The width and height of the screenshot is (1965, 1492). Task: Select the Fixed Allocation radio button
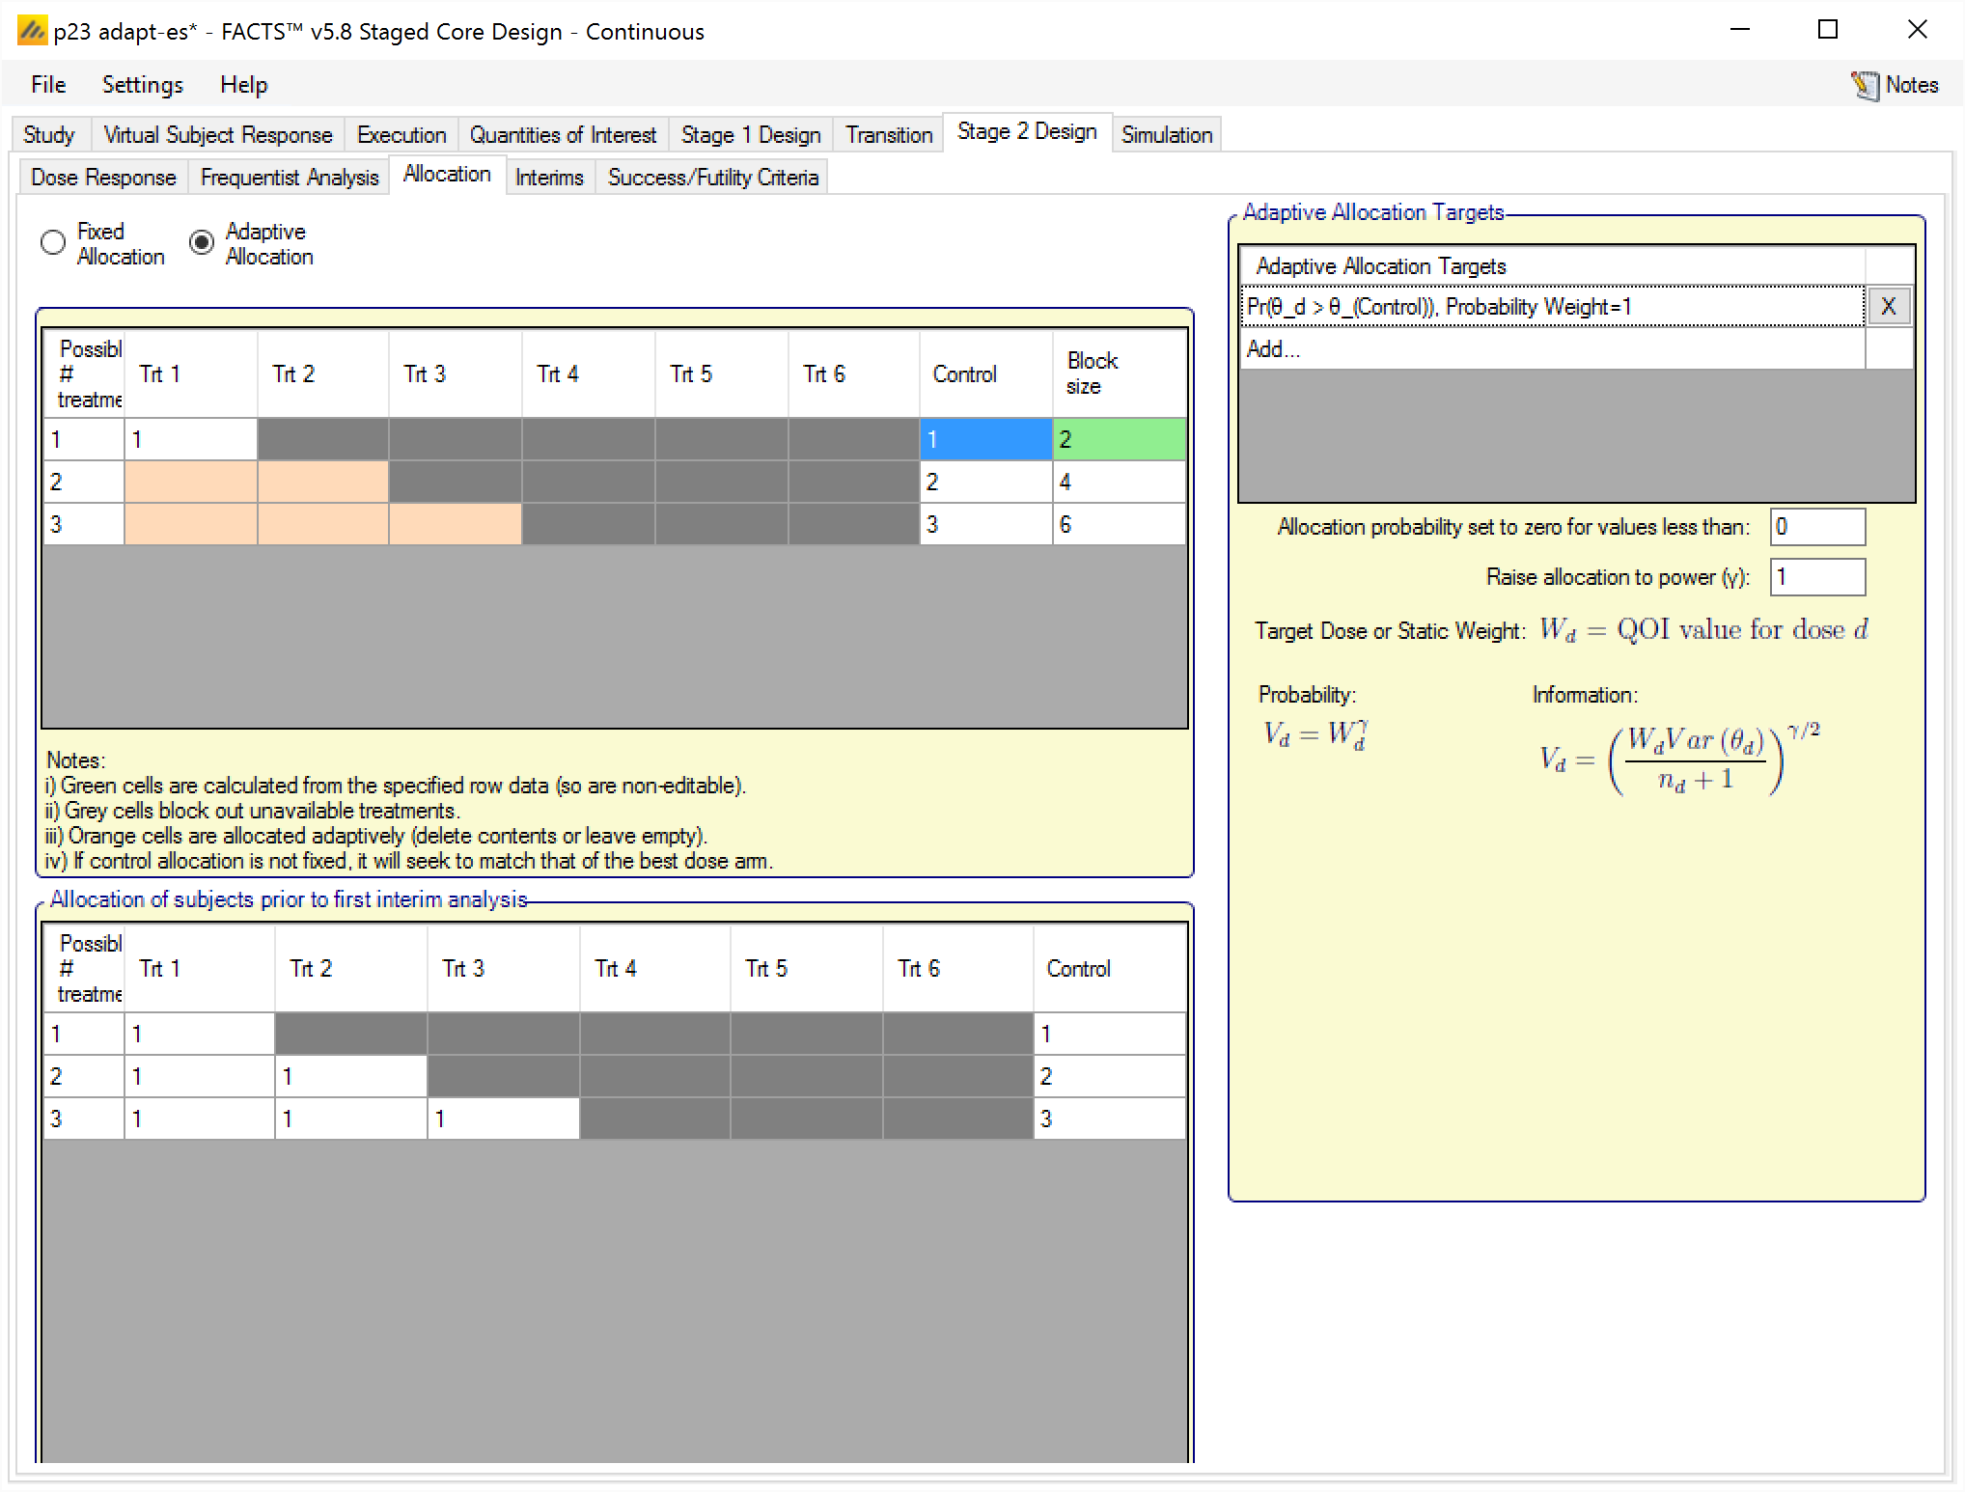(x=54, y=242)
